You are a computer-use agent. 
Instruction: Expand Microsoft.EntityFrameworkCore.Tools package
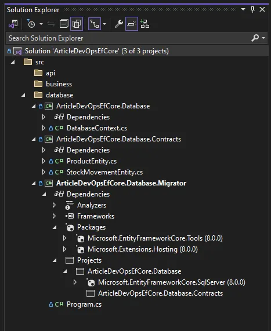(x=64, y=238)
